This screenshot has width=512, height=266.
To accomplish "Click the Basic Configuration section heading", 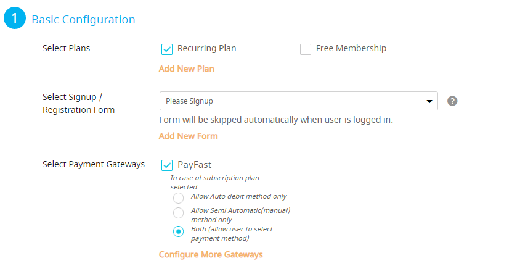I will click(83, 20).
